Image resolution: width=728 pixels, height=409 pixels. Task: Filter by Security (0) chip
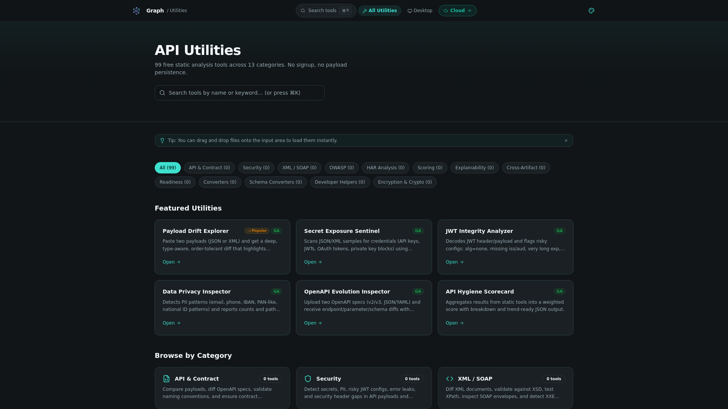click(x=256, y=168)
